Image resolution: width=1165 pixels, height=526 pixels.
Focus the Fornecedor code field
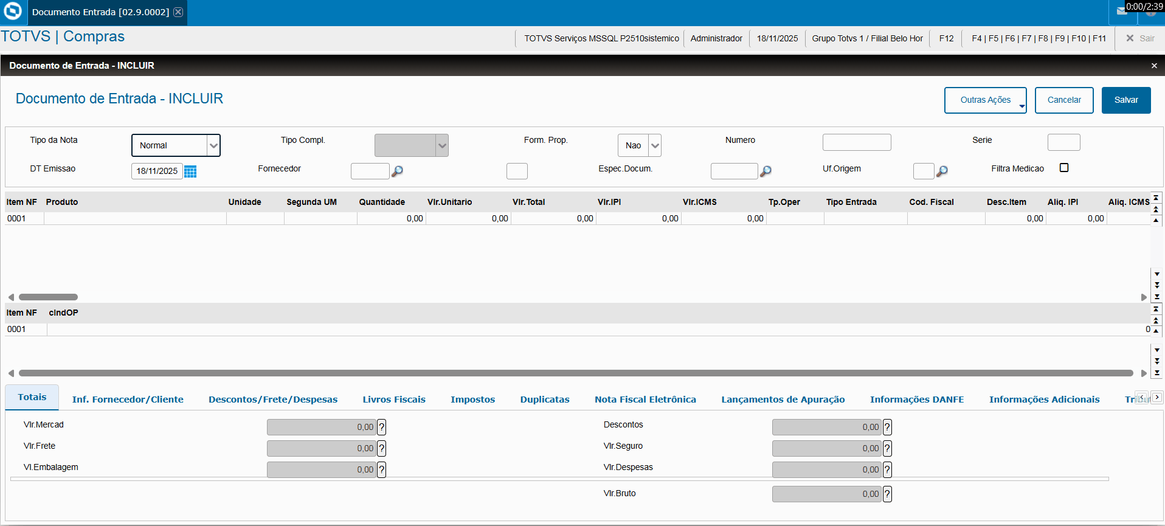(x=370, y=171)
